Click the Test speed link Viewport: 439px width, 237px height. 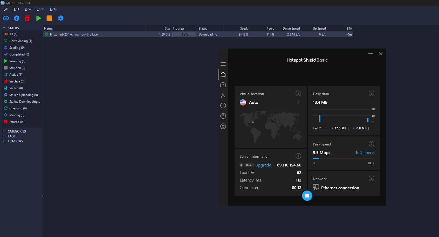(365, 153)
